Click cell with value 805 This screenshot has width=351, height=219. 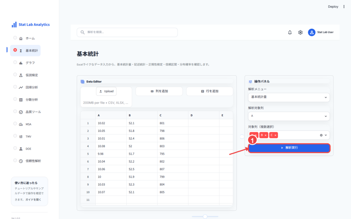coord(173,192)
